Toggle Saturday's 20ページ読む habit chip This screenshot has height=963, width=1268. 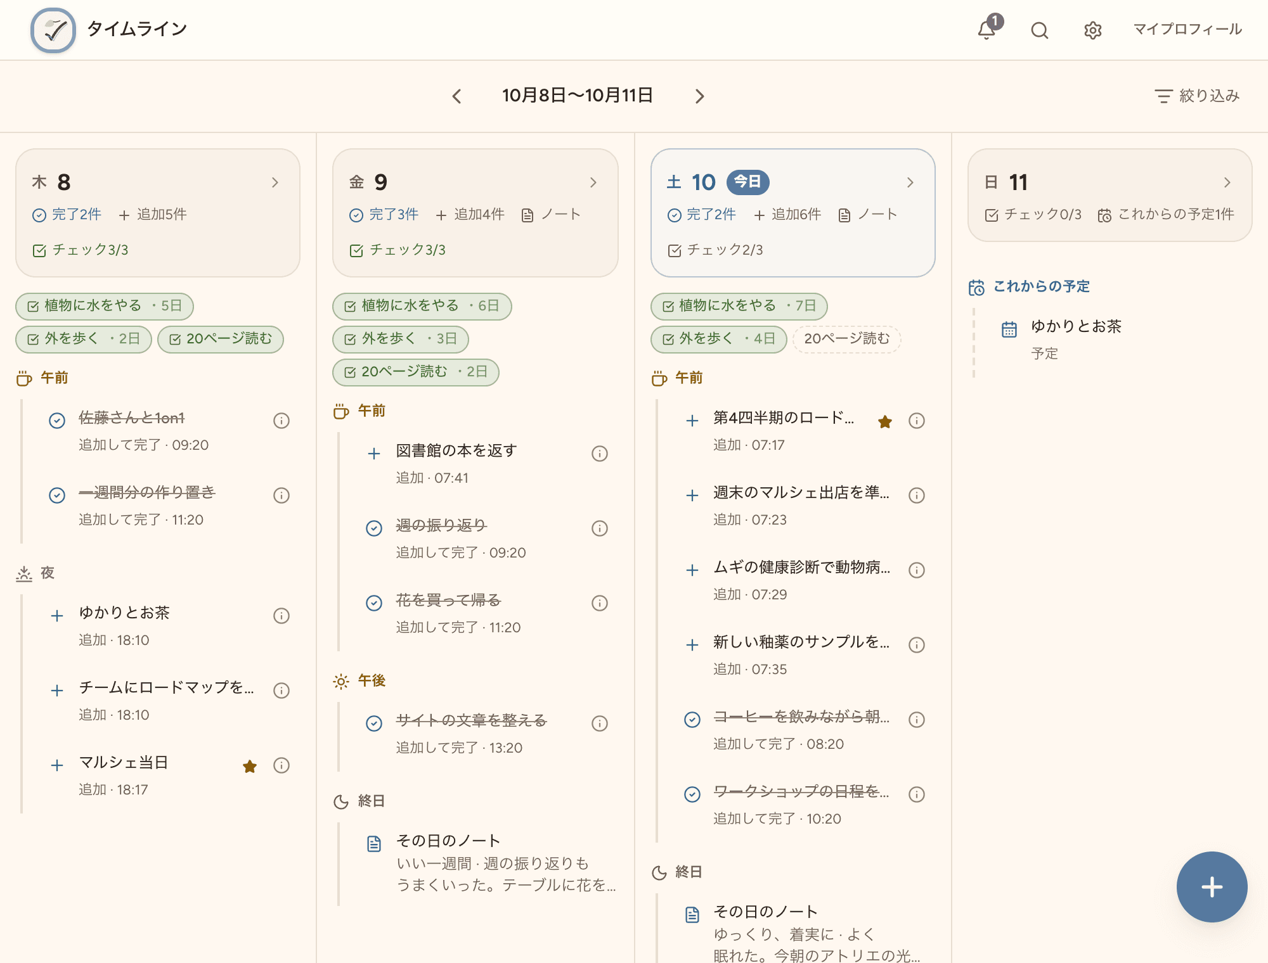(x=847, y=339)
